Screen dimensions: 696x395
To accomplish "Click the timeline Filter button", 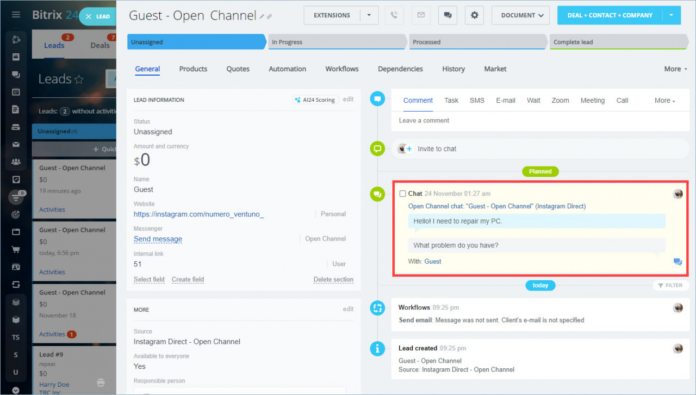I will click(670, 285).
